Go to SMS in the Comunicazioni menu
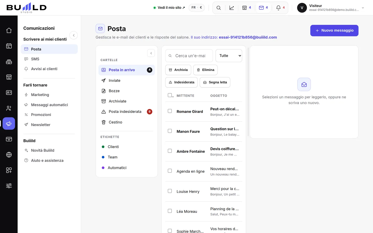Viewport: 373px width, 233px height. (49, 59)
